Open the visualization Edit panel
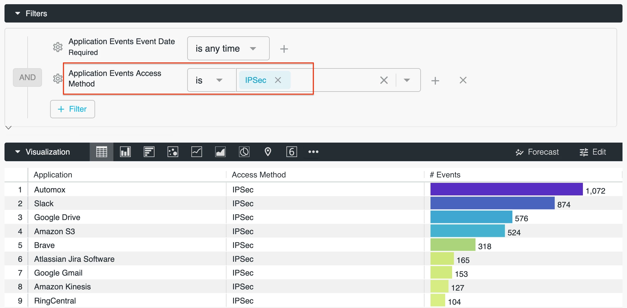Image resolution: width=627 pixels, height=308 pixels. tap(593, 152)
